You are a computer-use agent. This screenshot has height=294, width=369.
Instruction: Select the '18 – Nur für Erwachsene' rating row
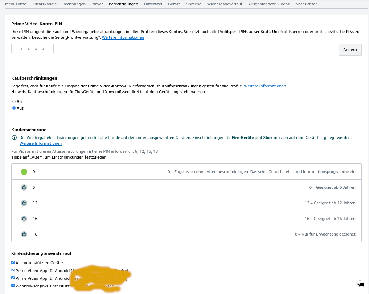[186, 234]
